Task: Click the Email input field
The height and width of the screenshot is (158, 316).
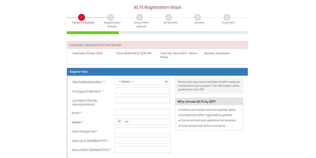Action: [142, 112]
